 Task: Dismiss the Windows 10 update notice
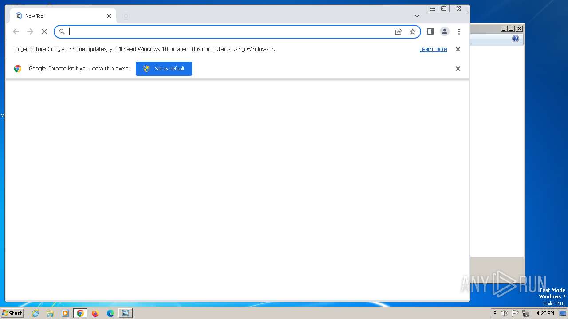[x=458, y=49]
